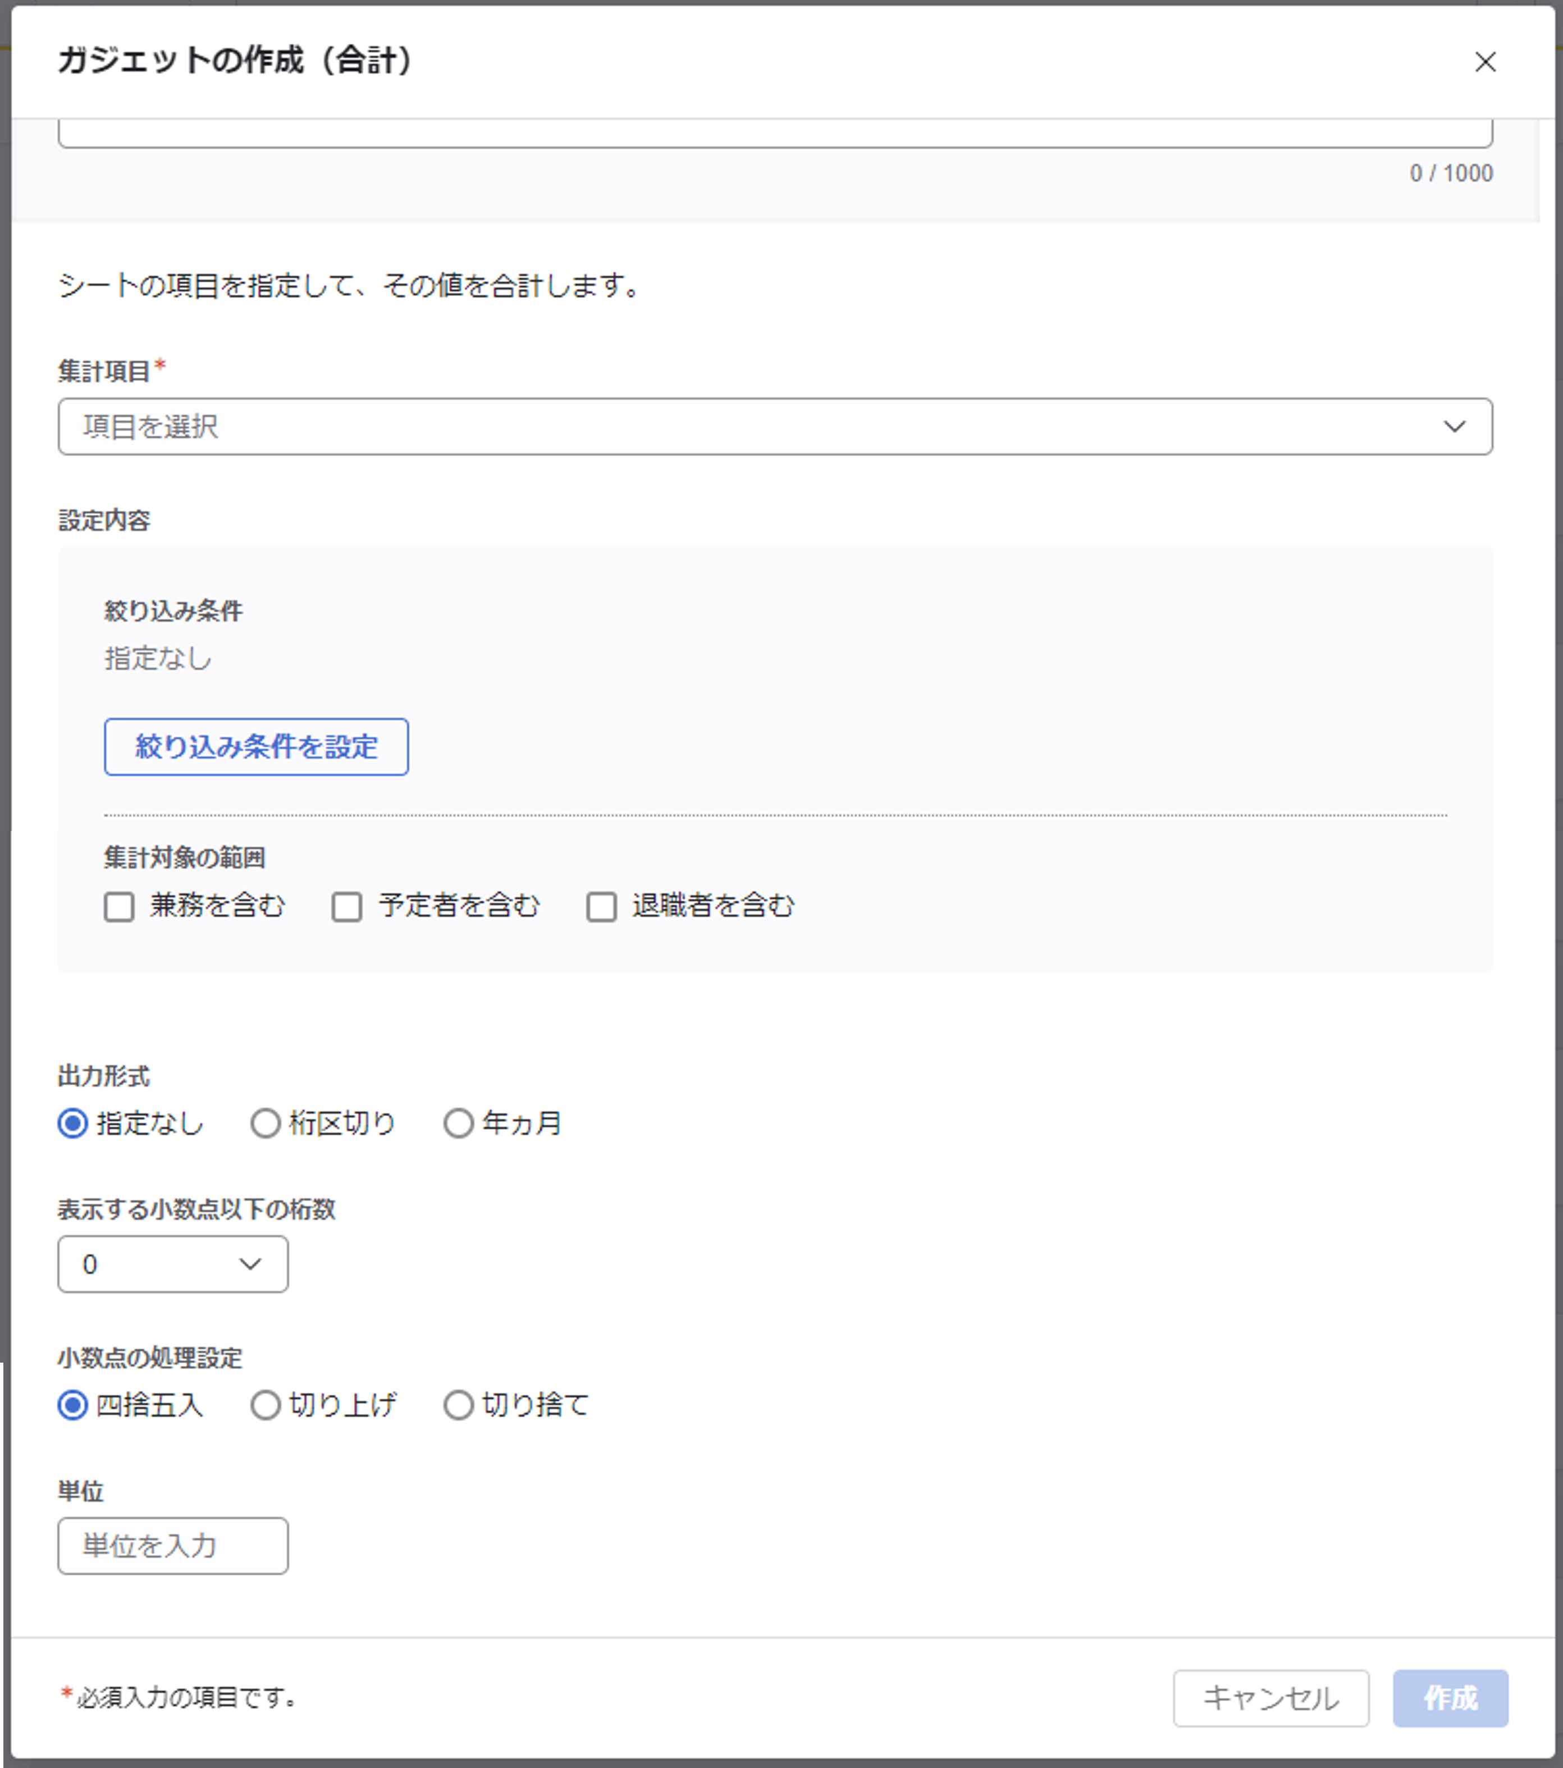
Task: Click the 予定者を含む label text
Action: [459, 906]
